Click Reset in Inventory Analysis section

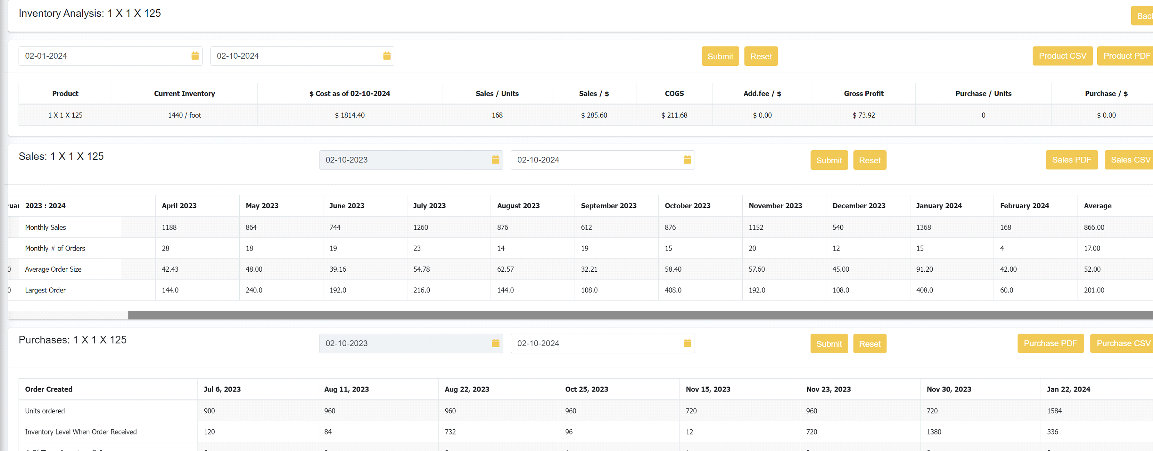[x=761, y=56]
